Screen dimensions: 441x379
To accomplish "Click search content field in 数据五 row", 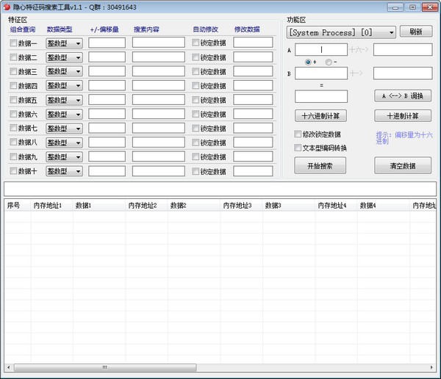I will click(159, 100).
